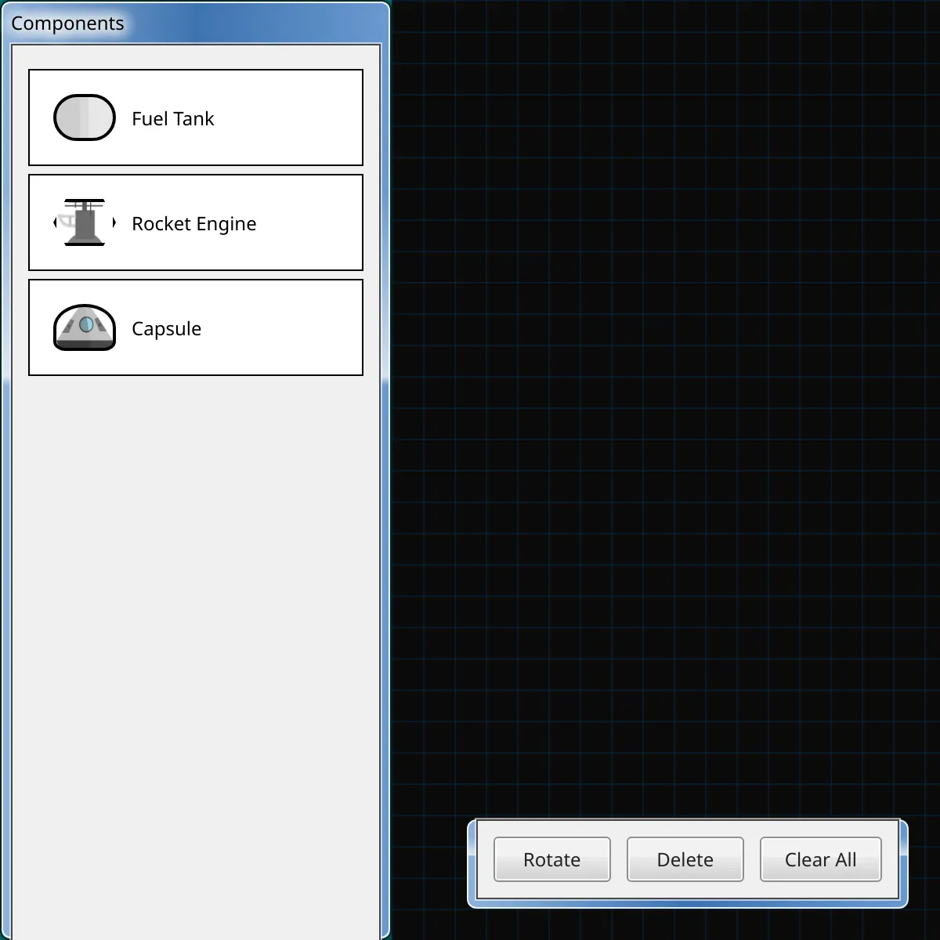Click the "Fuel Tank" text label
Image resolution: width=940 pixels, height=940 pixels.
[172, 119]
